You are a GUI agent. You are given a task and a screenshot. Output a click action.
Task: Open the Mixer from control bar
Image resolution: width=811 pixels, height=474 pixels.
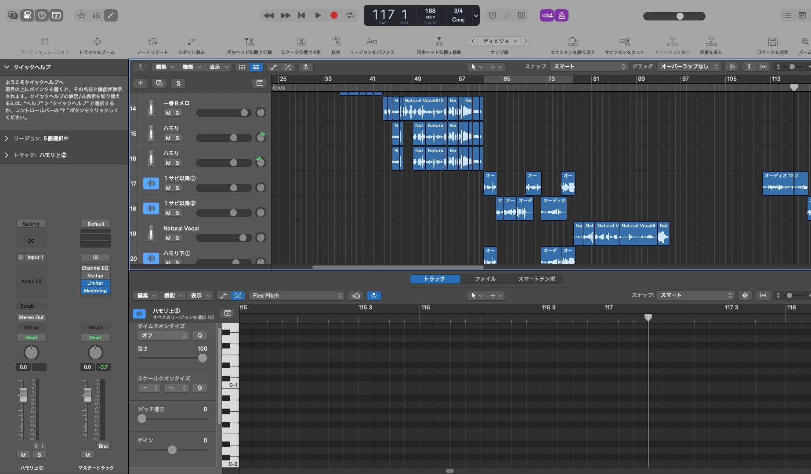click(x=97, y=15)
